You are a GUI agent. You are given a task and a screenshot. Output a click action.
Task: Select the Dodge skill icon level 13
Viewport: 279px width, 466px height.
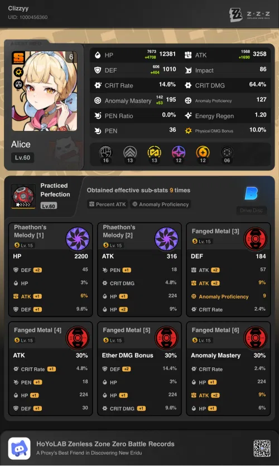(130, 153)
